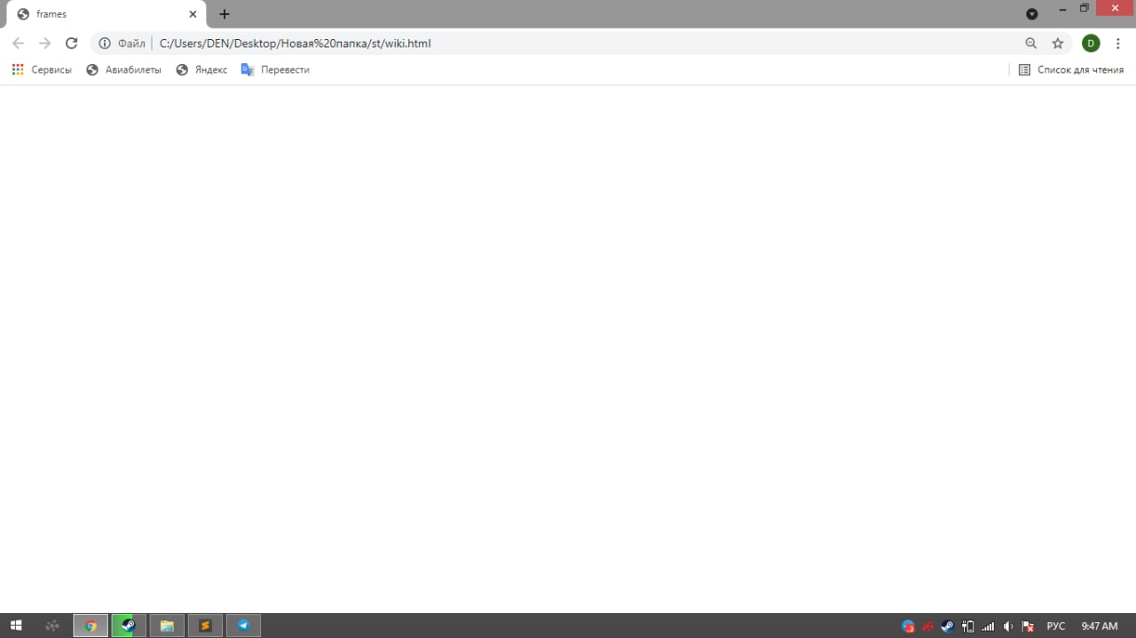This screenshot has width=1136, height=638.
Task: Click the dotted cluster taskbar icon
Action: (53, 626)
